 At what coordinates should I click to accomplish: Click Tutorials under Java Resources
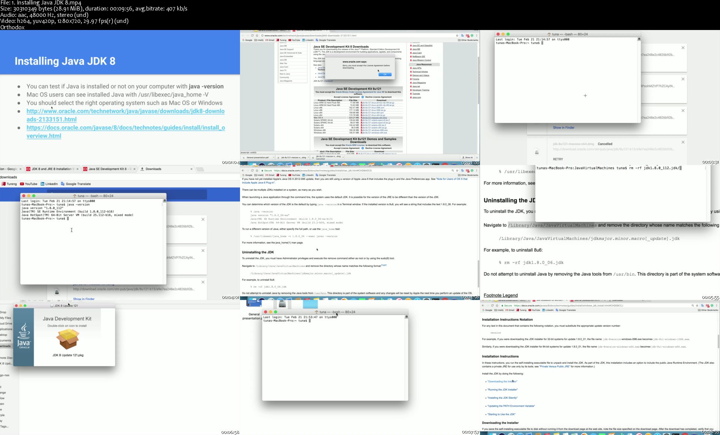click(416, 94)
